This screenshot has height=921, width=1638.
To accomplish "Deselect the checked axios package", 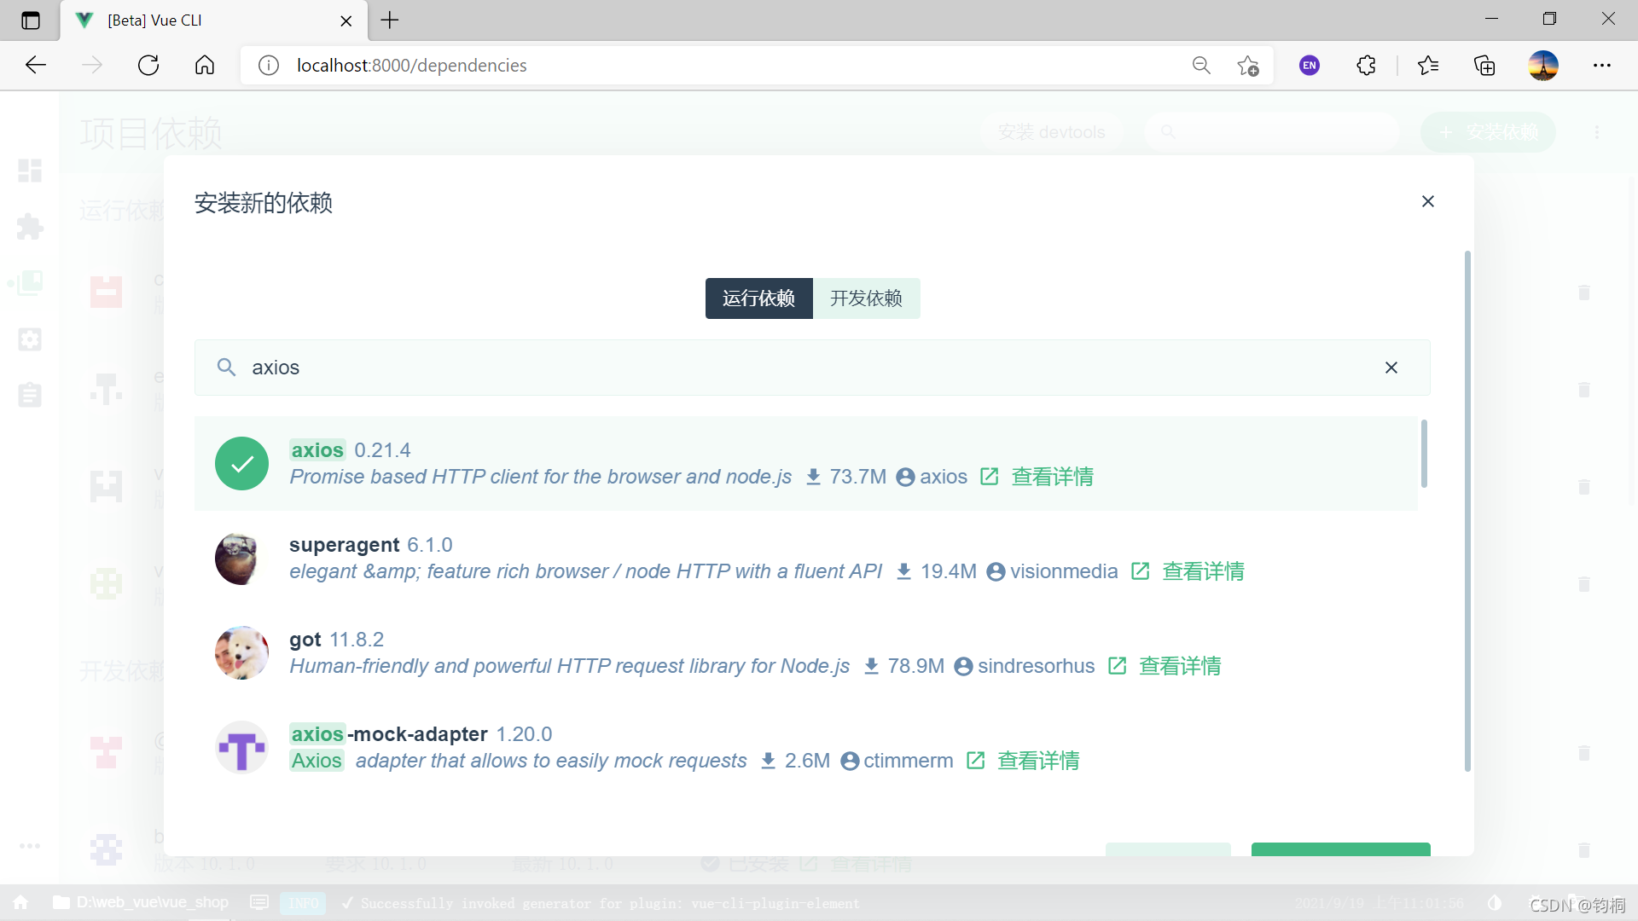I will click(x=241, y=464).
